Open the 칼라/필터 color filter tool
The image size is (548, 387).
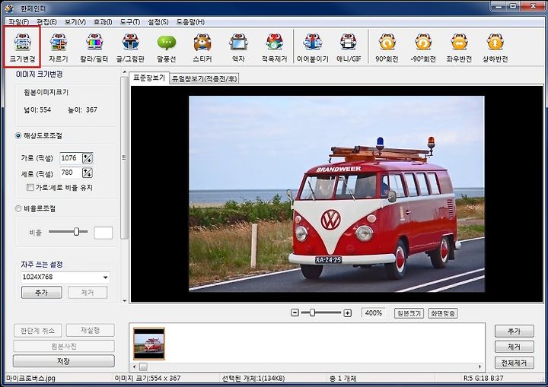click(94, 47)
